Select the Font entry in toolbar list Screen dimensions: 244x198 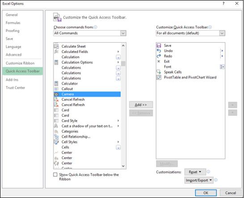click(191, 67)
